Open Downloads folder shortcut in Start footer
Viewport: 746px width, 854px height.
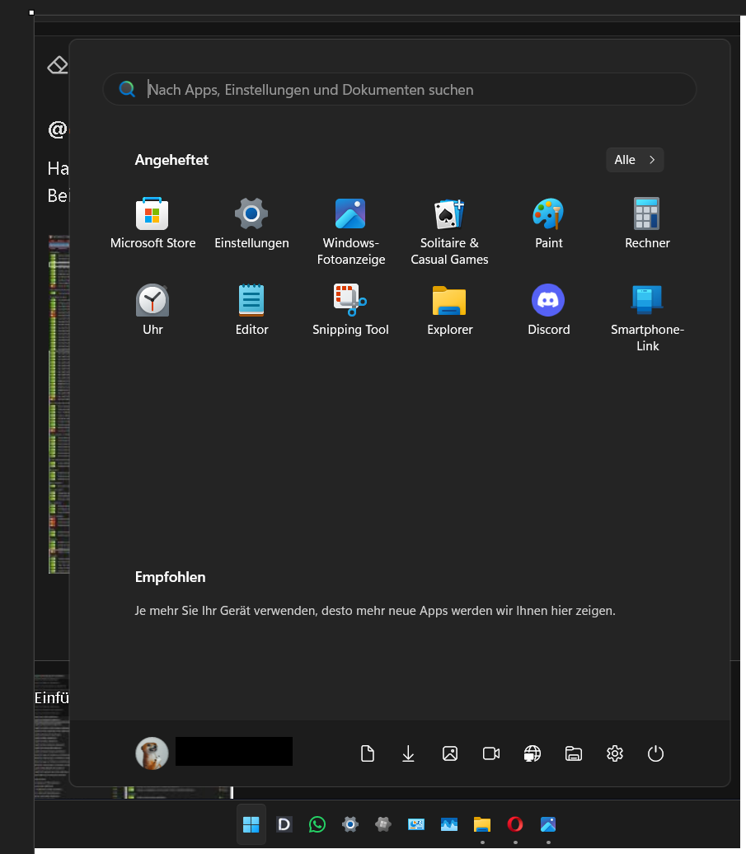[x=408, y=753]
